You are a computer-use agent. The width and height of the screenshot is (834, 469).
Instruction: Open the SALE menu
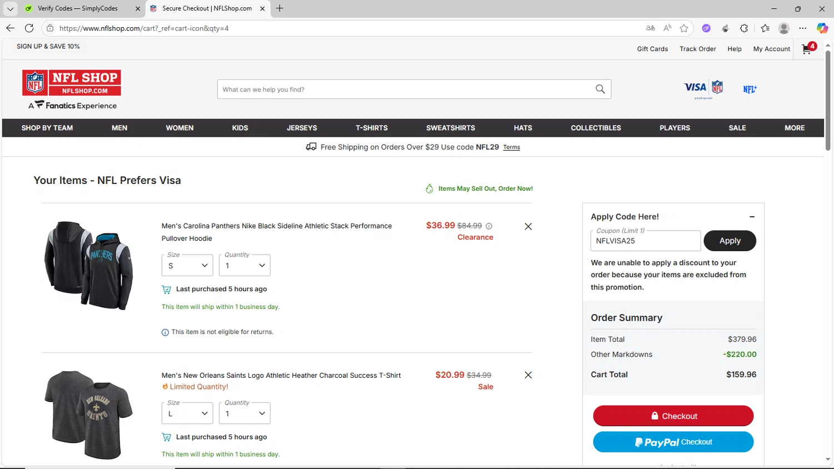[x=737, y=128]
